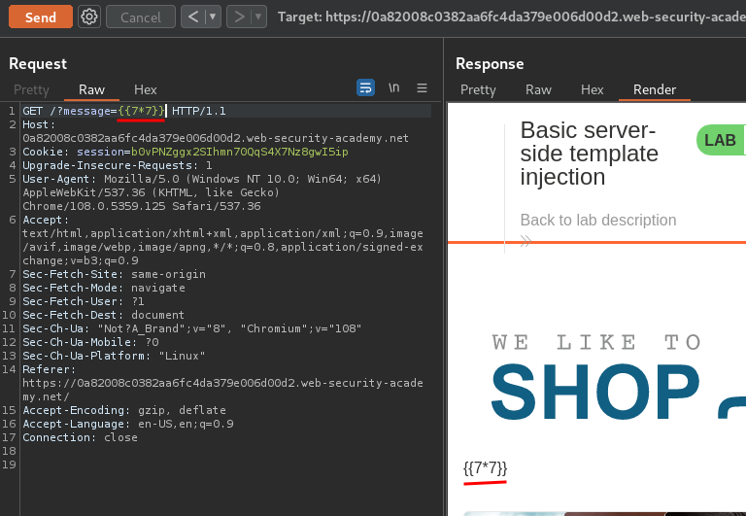Click the green LAB status badge
Image resolution: width=746 pixels, height=516 pixels.
(721, 140)
